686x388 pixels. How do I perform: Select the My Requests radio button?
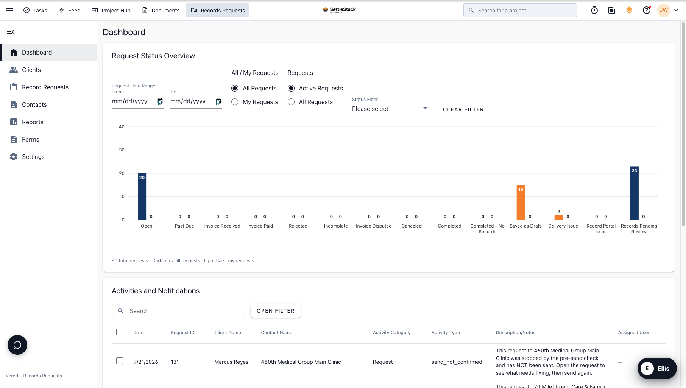(x=235, y=102)
